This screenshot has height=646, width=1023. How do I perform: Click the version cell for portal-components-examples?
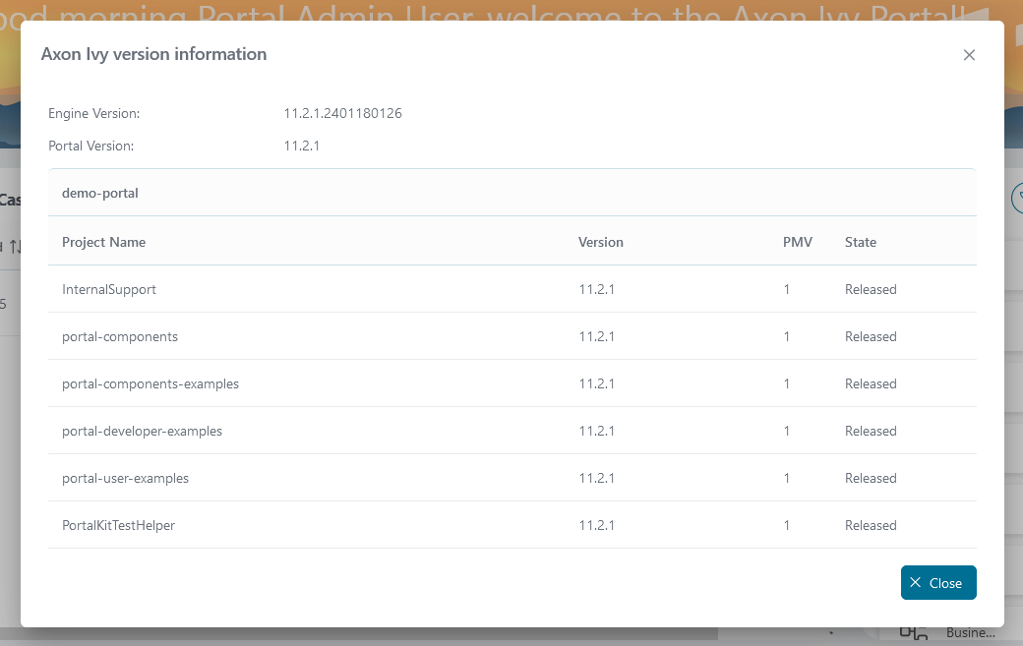(x=596, y=383)
